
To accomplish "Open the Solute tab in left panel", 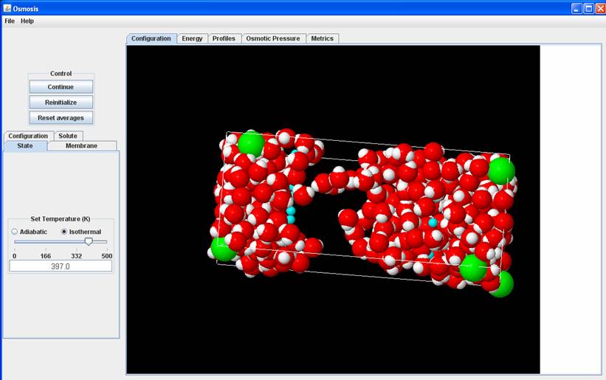I will pyautogui.click(x=68, y=136).
